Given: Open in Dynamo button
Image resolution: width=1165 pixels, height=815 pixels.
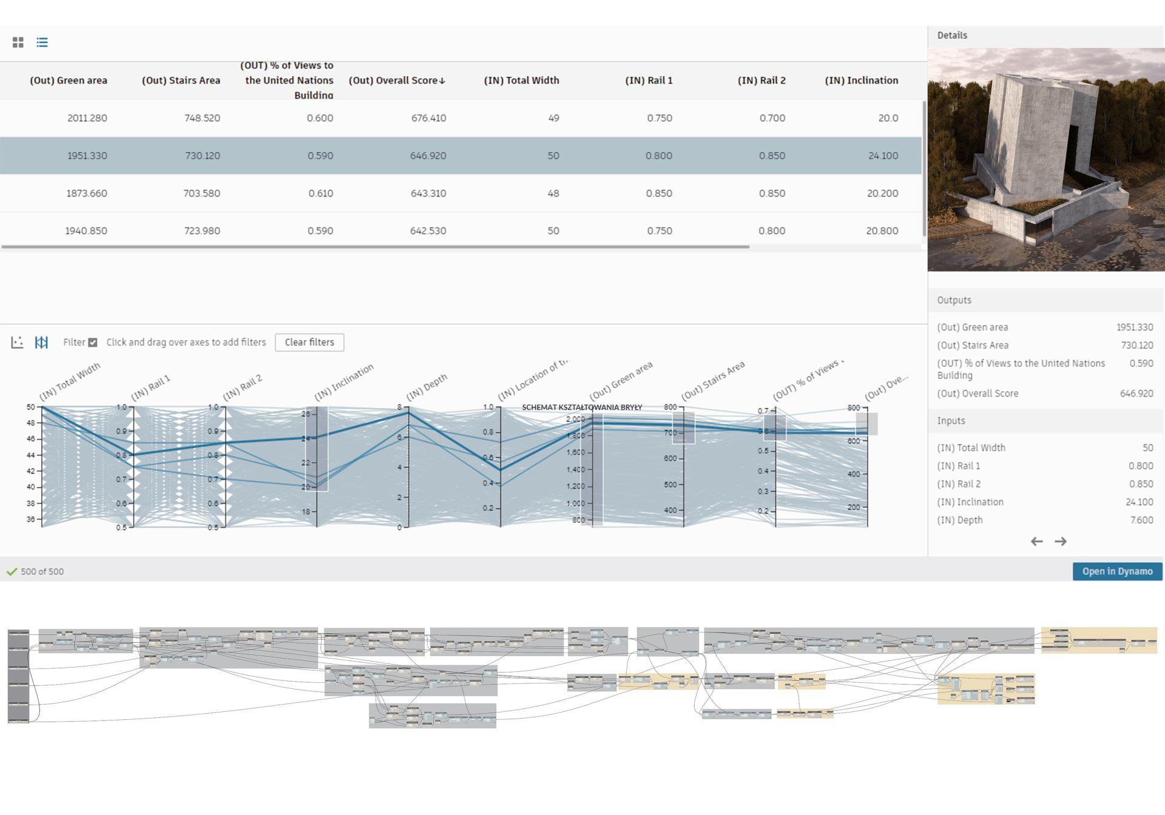Looking at the screenshot, I should click(x=1117, y=572).
